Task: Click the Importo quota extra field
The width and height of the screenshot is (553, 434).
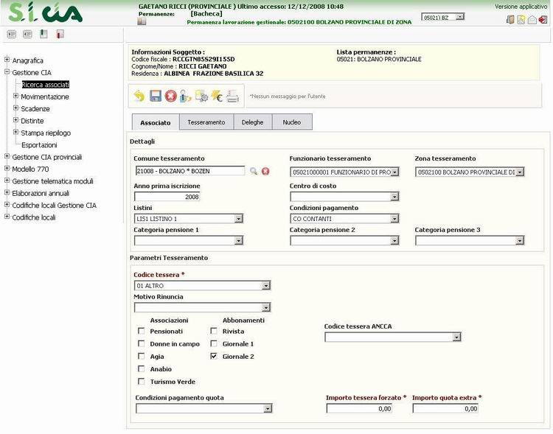Action: pyautogui.click(x=445, y=409)
